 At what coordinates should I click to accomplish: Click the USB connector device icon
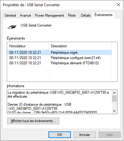click(12, 27)
